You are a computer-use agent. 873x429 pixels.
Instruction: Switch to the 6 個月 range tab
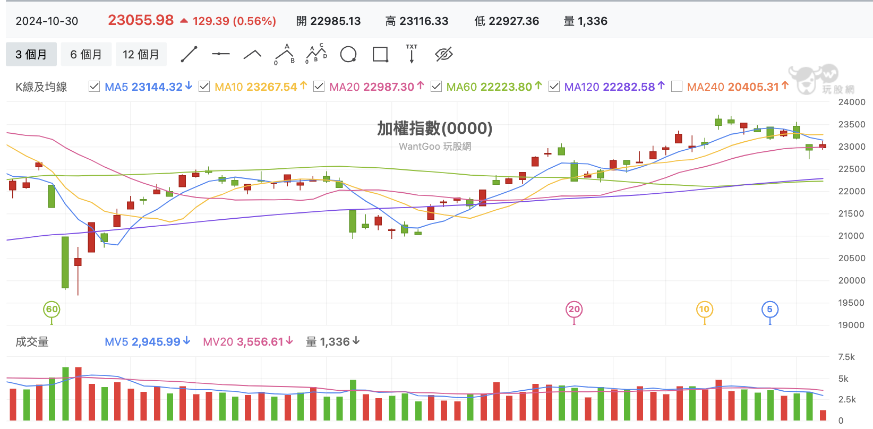point(86,54)
